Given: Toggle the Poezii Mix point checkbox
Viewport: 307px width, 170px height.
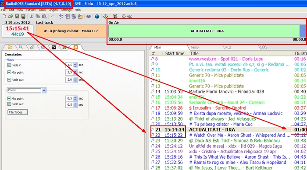Looking at the screenshot, I should (x=9, y=98).
